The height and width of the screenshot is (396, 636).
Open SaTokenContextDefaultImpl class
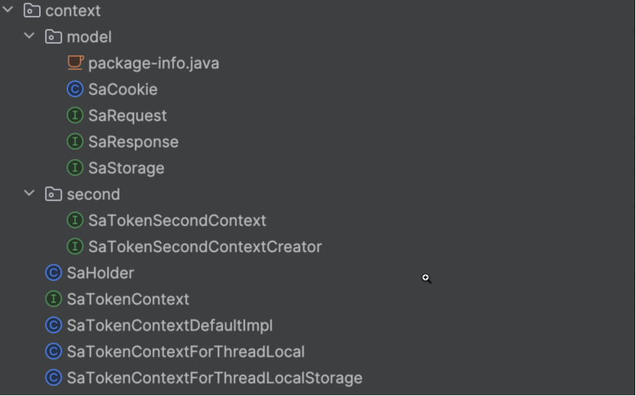[x=170, y=326]
